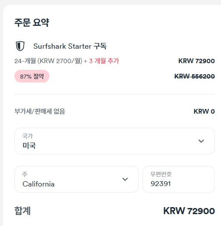Click the California selected state value

point(39,184)
